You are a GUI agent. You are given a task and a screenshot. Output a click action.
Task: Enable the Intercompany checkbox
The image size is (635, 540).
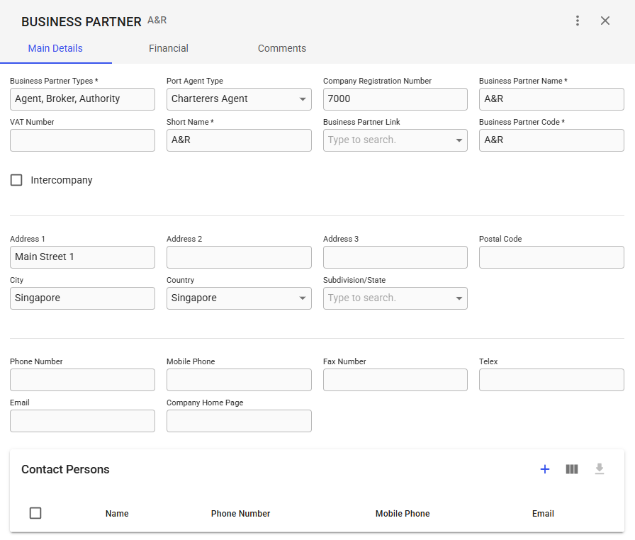(16, 180)
